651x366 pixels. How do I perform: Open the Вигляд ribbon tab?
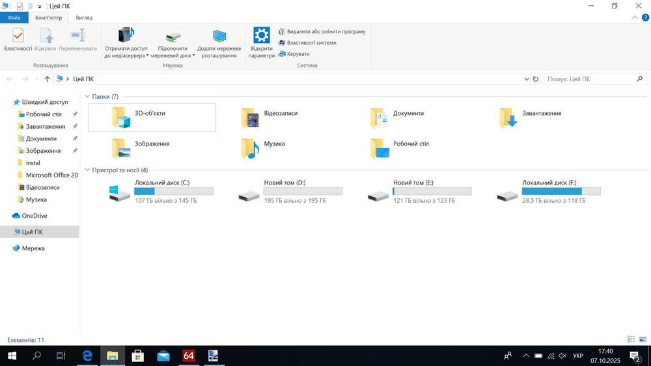(84, 18)
